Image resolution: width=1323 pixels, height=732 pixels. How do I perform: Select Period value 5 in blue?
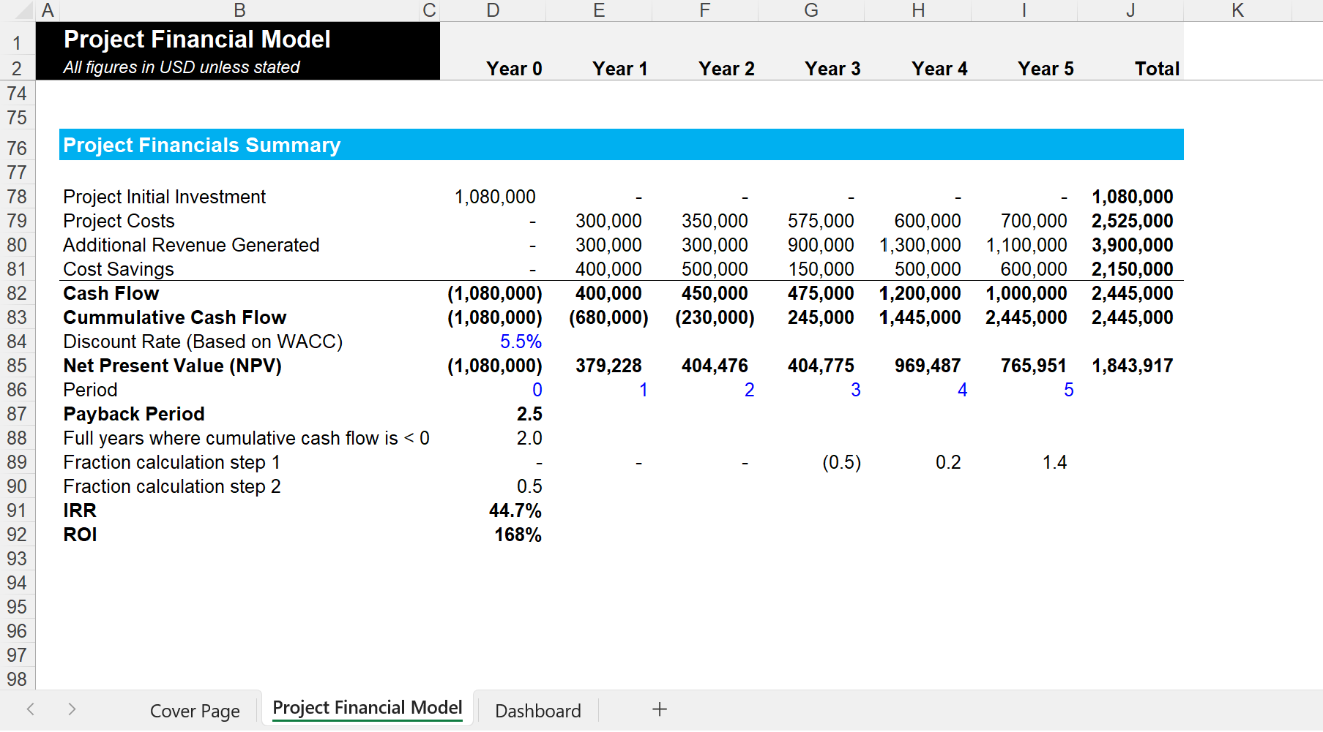click(x=1068, y=390)
